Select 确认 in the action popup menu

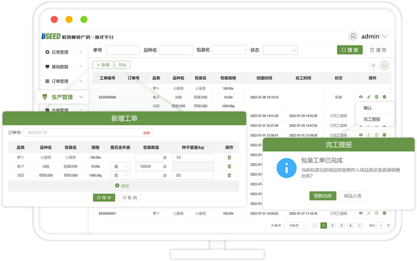click(x=368, y=108)
